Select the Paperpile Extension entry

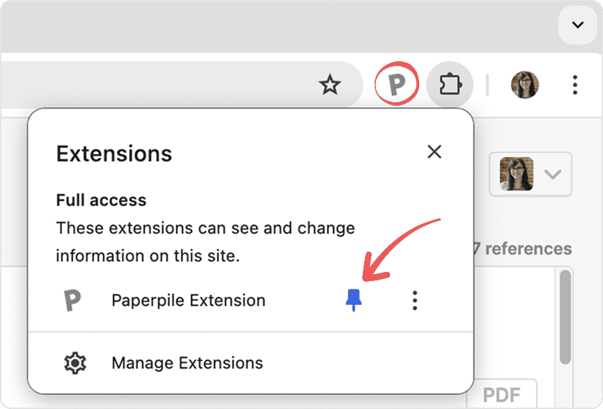[x=188, y=300]
